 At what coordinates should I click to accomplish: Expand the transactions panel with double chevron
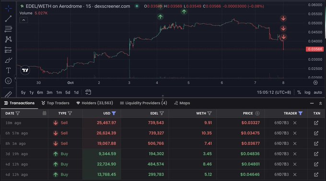click(x=320, y=103)
